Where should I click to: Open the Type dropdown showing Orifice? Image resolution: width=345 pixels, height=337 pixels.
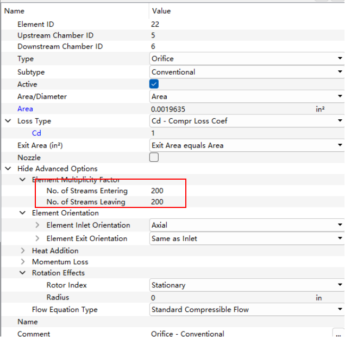coord(247,58)
